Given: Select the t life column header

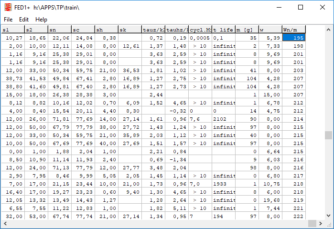Looking at the screenshot, I should coord(224,30).
